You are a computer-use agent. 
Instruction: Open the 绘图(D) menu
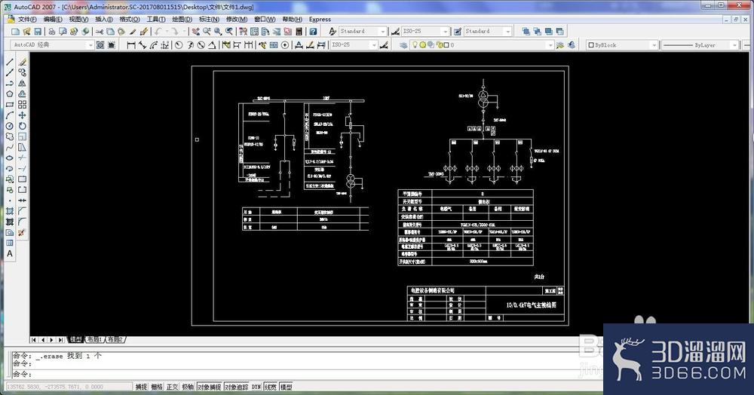click(182, 19)
